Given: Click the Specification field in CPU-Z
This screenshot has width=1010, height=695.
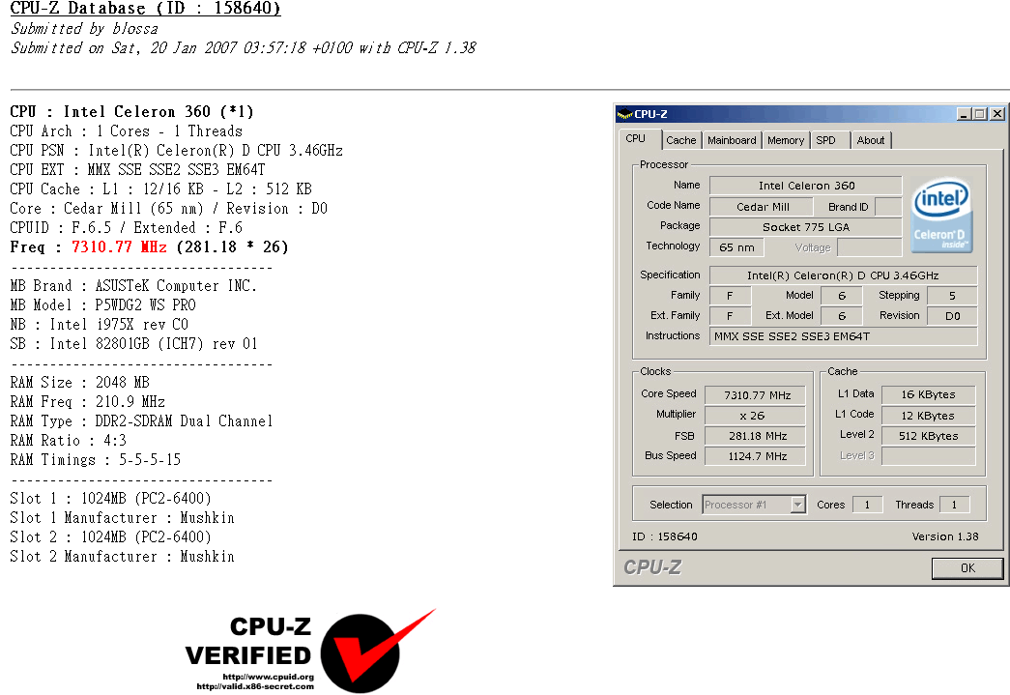Looking at the screenshot, I should coord(843,275).
